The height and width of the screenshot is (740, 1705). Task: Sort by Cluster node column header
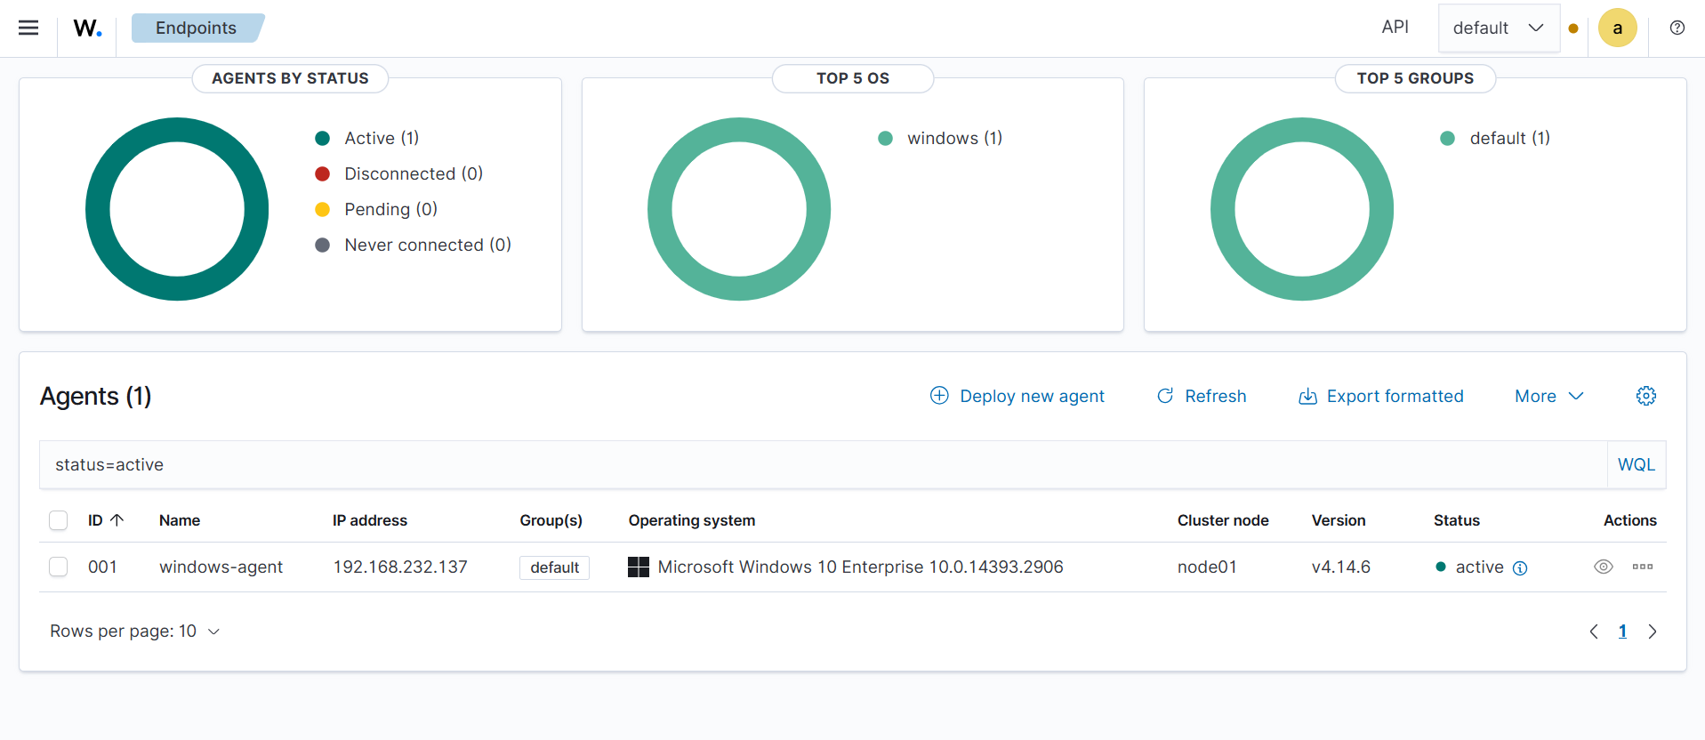1223,520
